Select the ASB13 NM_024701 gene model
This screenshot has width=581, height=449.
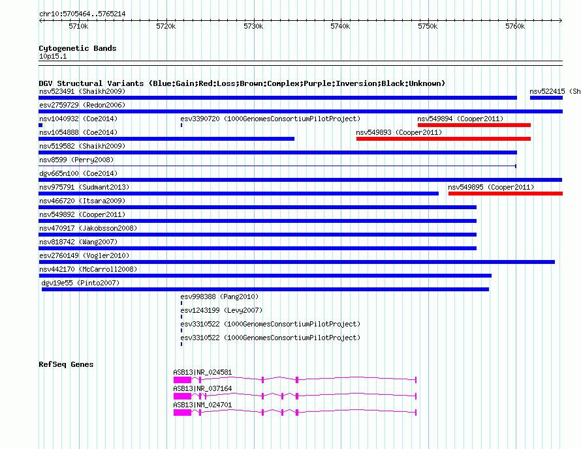pyautogui.click(x=295, y=413)
